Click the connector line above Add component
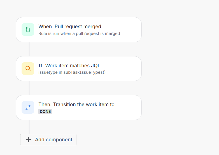219x155 pixels. [29, 127]
